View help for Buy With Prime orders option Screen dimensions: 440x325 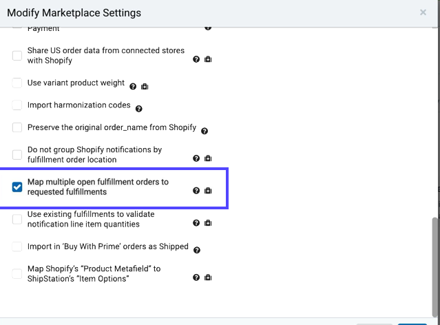click(197, 250)
